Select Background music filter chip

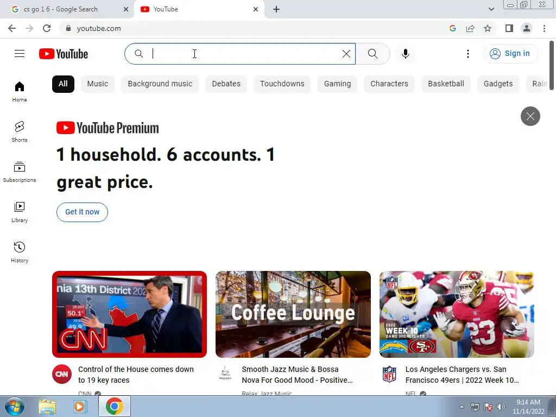[x=160, y=84]
